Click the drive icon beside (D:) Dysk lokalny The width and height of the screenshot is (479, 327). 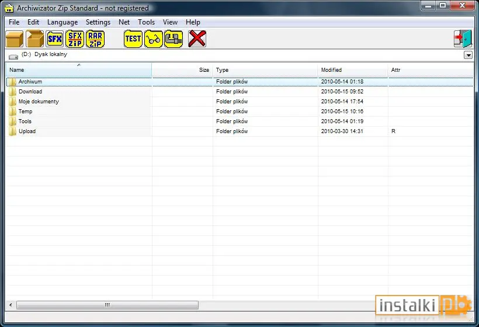point(13,57)
